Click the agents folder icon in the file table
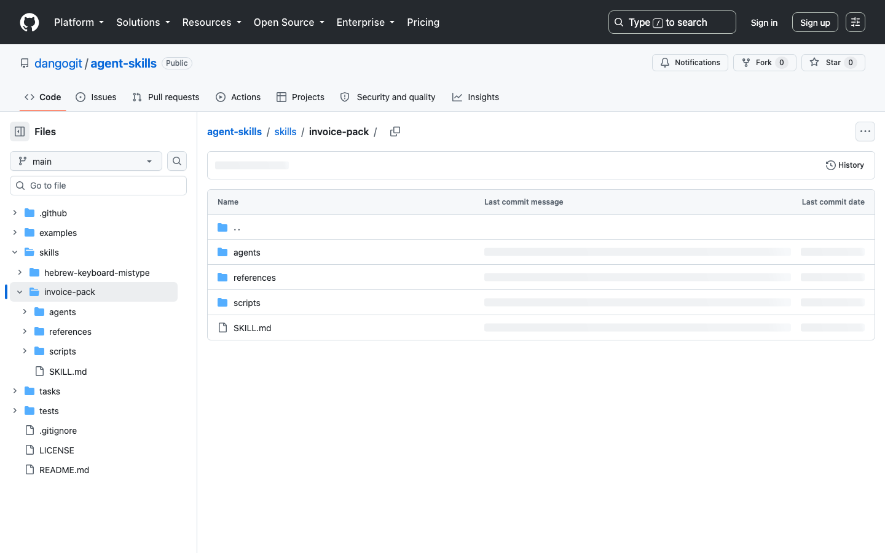This screenshot has width=885, height=553. pos(222,253)
